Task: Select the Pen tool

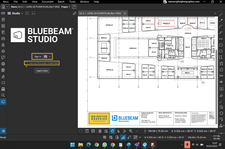Action: [x=221, y=101]
